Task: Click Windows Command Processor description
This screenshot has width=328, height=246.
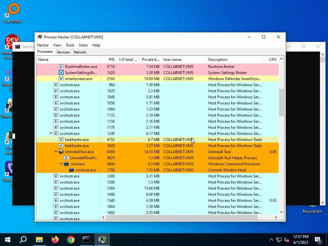Action: click(234, 164)
